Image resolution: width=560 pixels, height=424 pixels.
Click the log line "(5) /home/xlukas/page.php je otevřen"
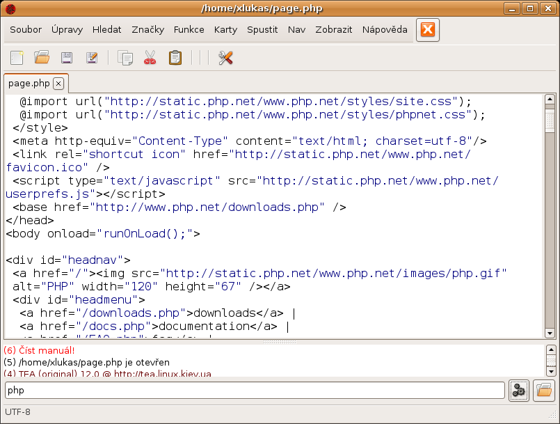86,362
